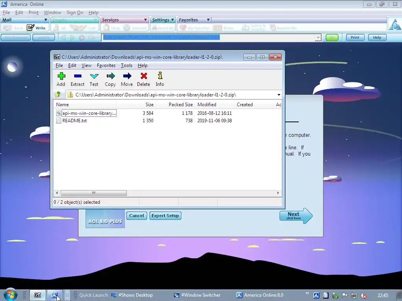Expand the Favorites dropdown in AOL toolbar
This screenshot has width=402, height=301.
pyautogui.click(x=208, y=20)
